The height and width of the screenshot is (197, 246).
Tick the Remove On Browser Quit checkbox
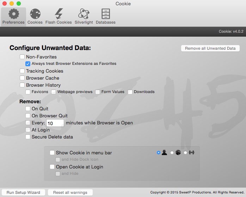(x=28, y=116)
